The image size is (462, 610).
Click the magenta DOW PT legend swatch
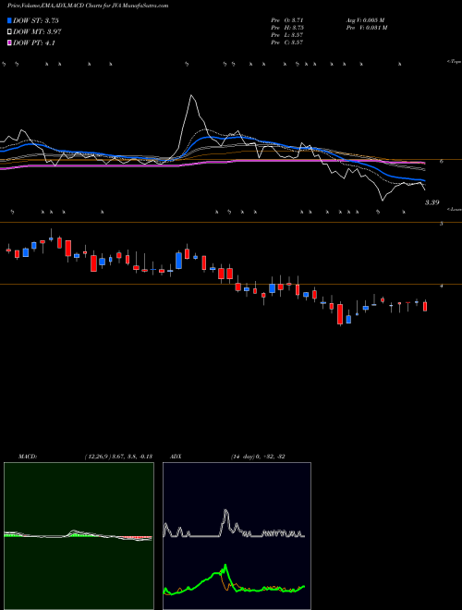tap(9, 43)
